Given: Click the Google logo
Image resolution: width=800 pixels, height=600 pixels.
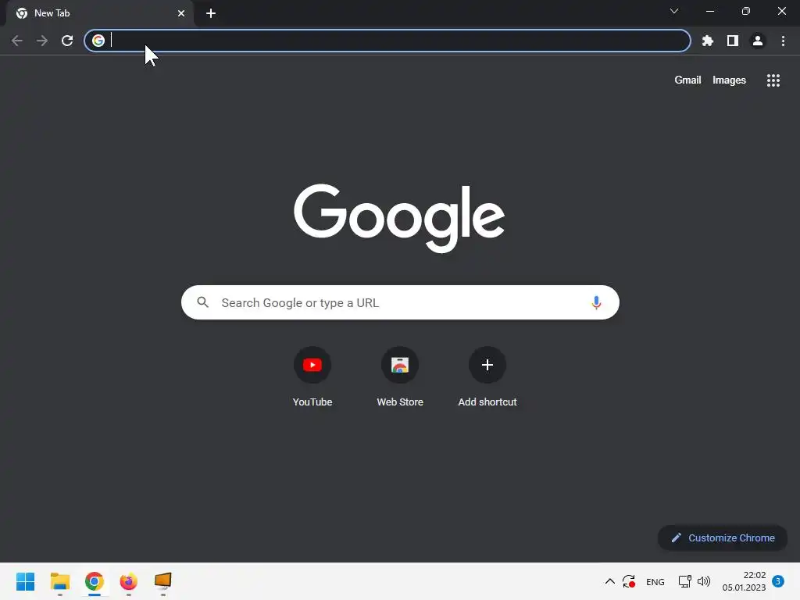Looking at the screenshot, I should (x=399, y=218).
